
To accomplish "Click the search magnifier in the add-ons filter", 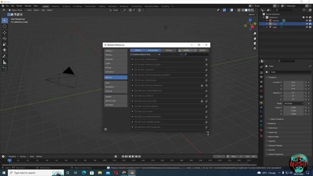I will pos(186,54).
